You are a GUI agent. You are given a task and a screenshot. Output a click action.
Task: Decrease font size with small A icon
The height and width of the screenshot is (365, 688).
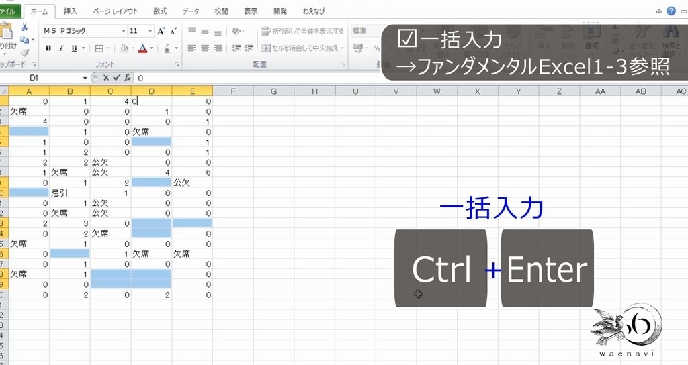173,31
